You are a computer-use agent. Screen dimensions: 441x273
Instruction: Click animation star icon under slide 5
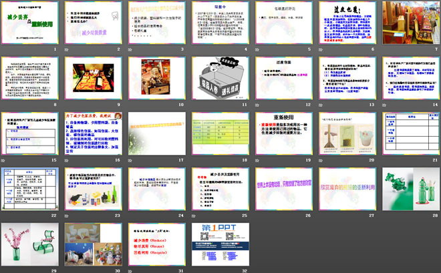(x=257, y=49)
